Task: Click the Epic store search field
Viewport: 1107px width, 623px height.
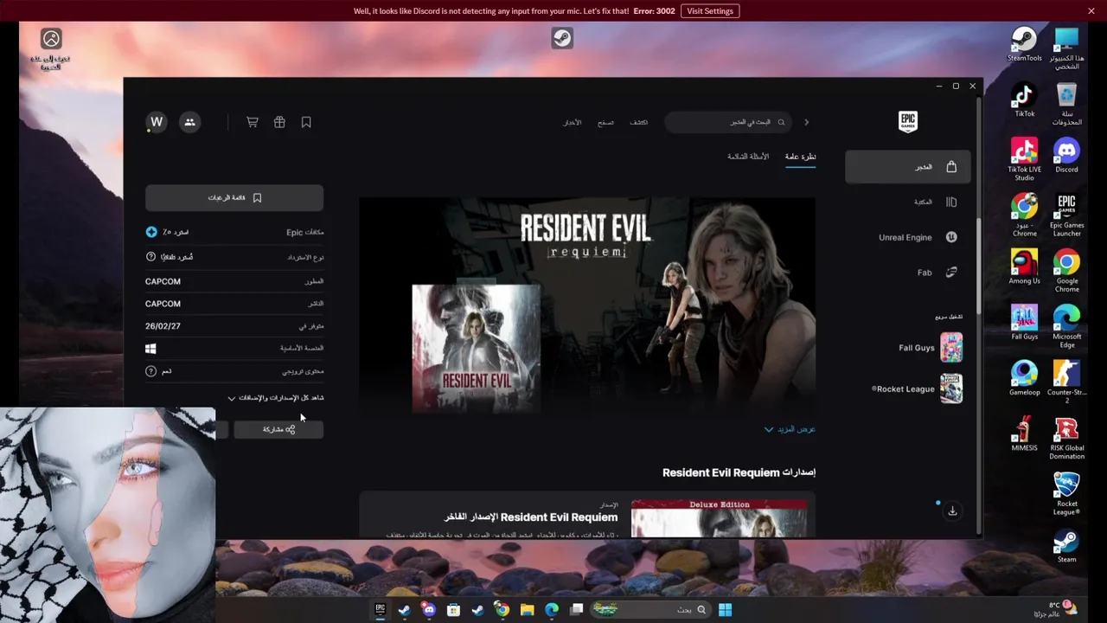Action: coord(726,122)
